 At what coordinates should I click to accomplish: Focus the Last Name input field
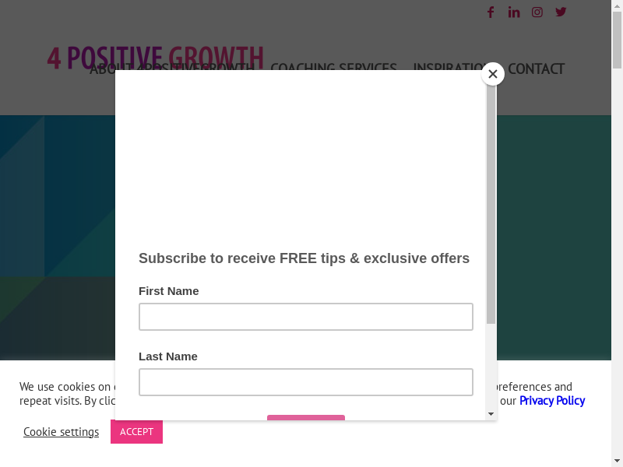coord(305,382)
